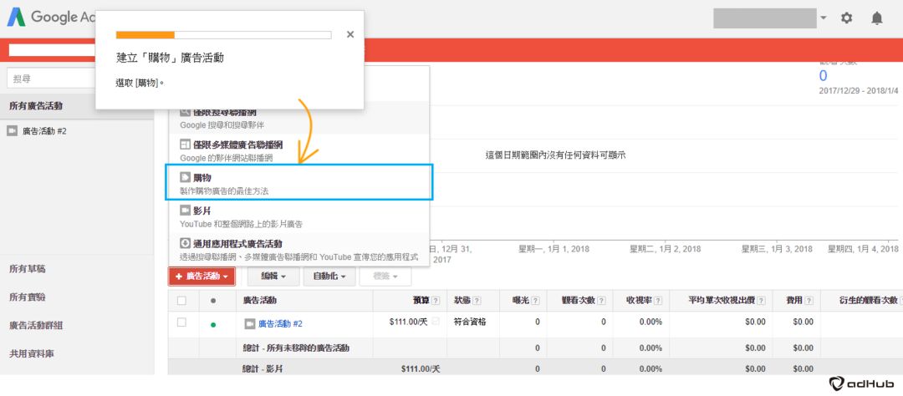Select 通用應用程式廣告活動 campaign type
This screenshot has height=396, width=903.
click(x=298, y=249)
